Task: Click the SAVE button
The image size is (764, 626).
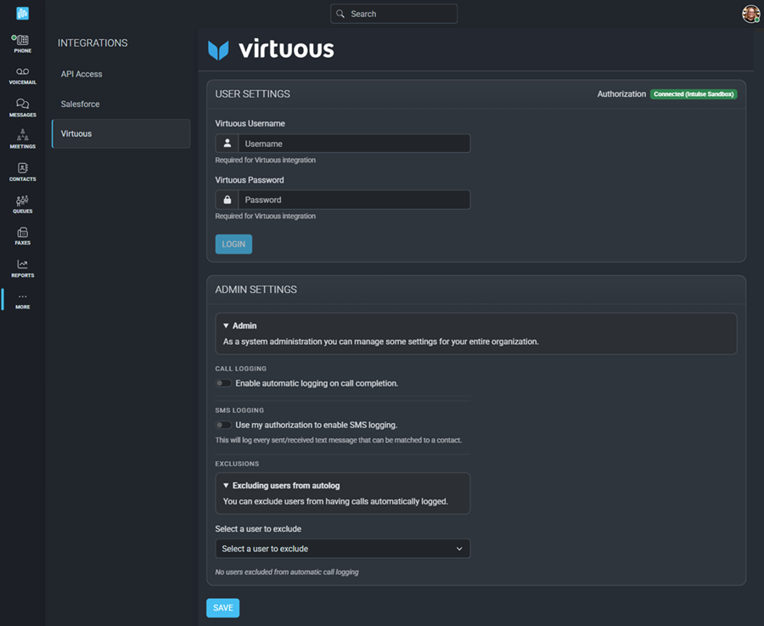Action: (x=223, y=608)
